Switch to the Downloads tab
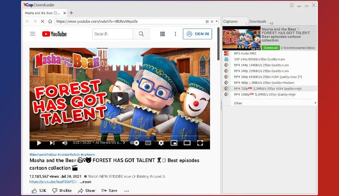 point(257,21)
